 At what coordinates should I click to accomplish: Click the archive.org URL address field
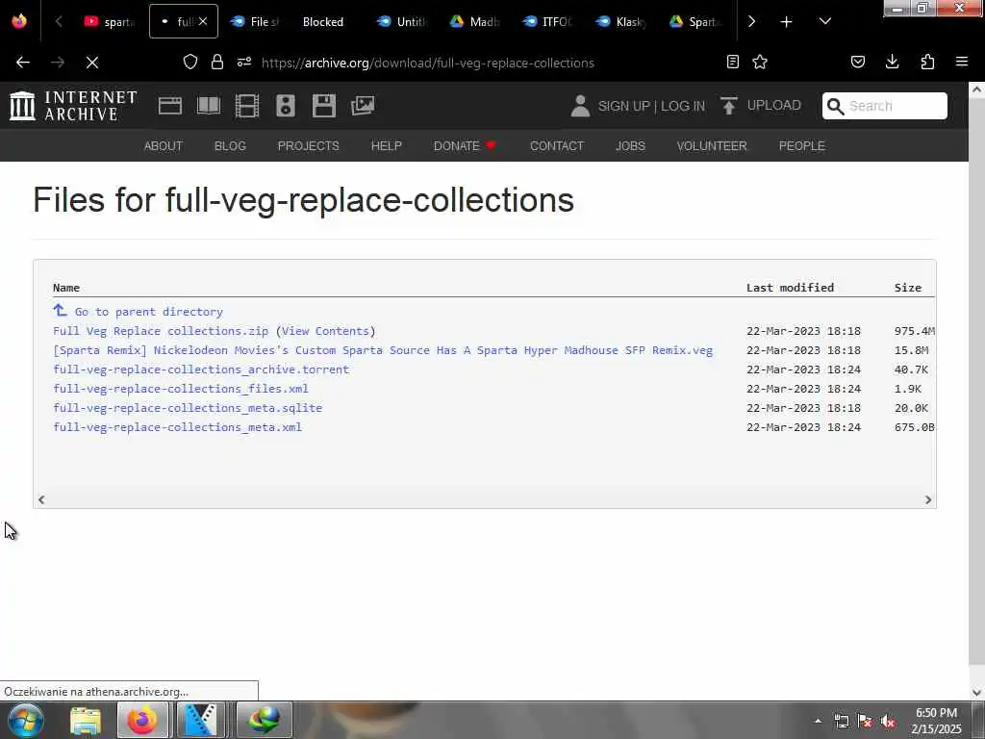click(428, 63)
